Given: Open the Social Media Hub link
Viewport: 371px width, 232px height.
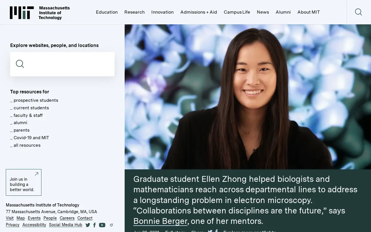Looking at the screenshot, I should 66,225.
